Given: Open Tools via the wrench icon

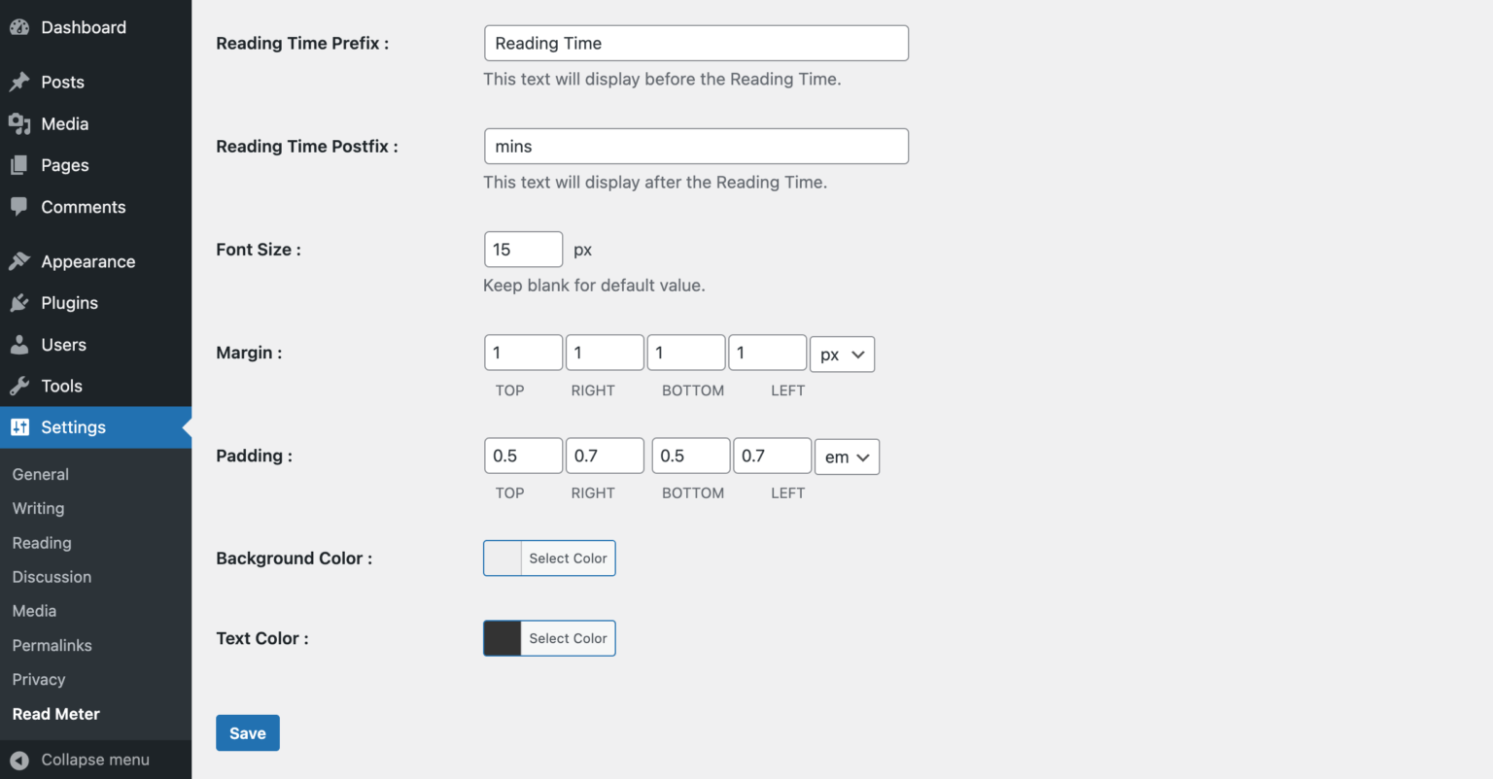Looking at the screenshot, I should (x=19, y=386).
